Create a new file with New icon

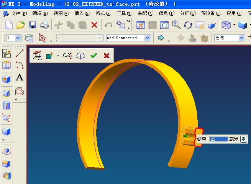pyautogui.click(x=9, y=25)
